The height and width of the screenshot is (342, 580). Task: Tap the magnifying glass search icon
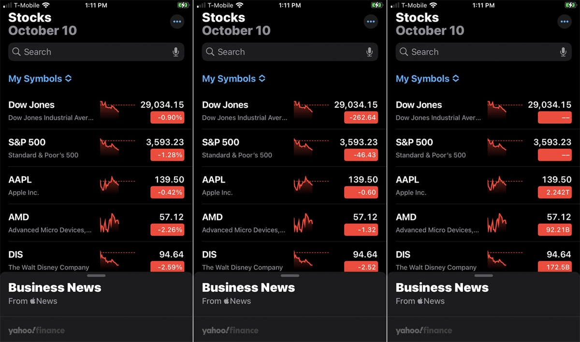16,52
